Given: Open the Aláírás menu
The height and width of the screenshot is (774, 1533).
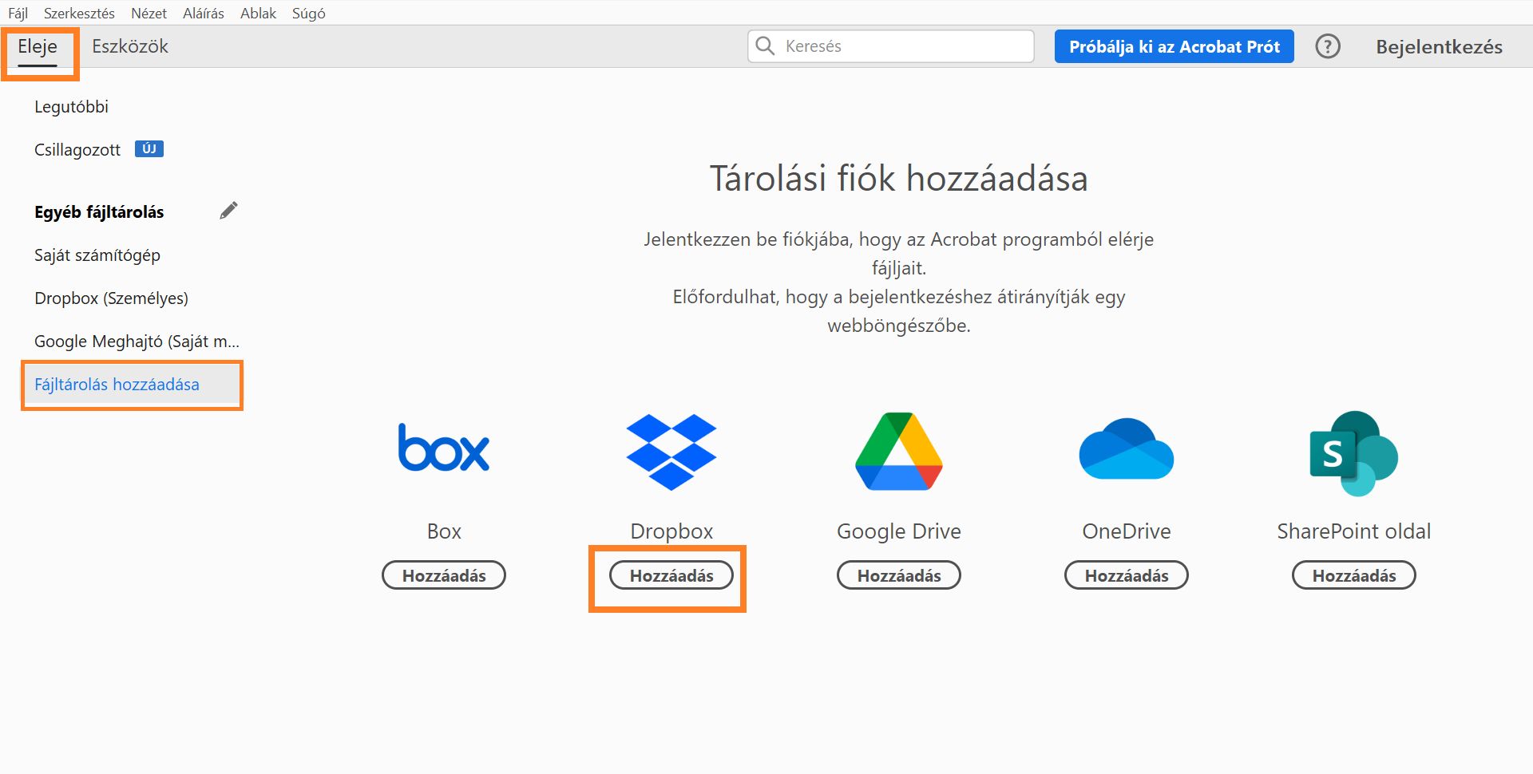Looking at the screenshot, I should (x=202, y=12).
